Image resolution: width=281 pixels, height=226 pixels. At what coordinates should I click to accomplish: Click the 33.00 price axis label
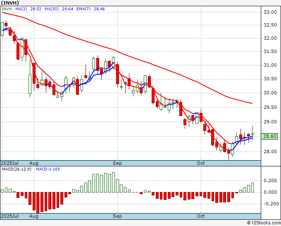(x=270, y=12)
